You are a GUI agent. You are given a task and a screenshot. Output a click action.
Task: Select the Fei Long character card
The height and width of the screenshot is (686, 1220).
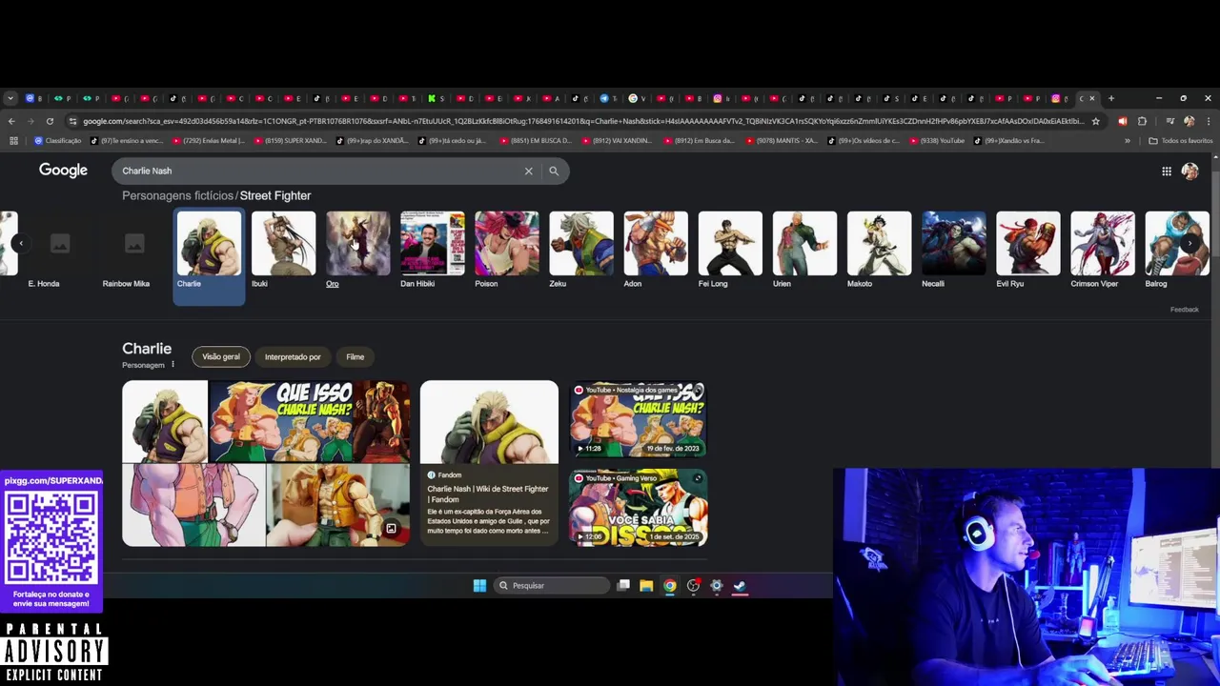coord(729,250)
